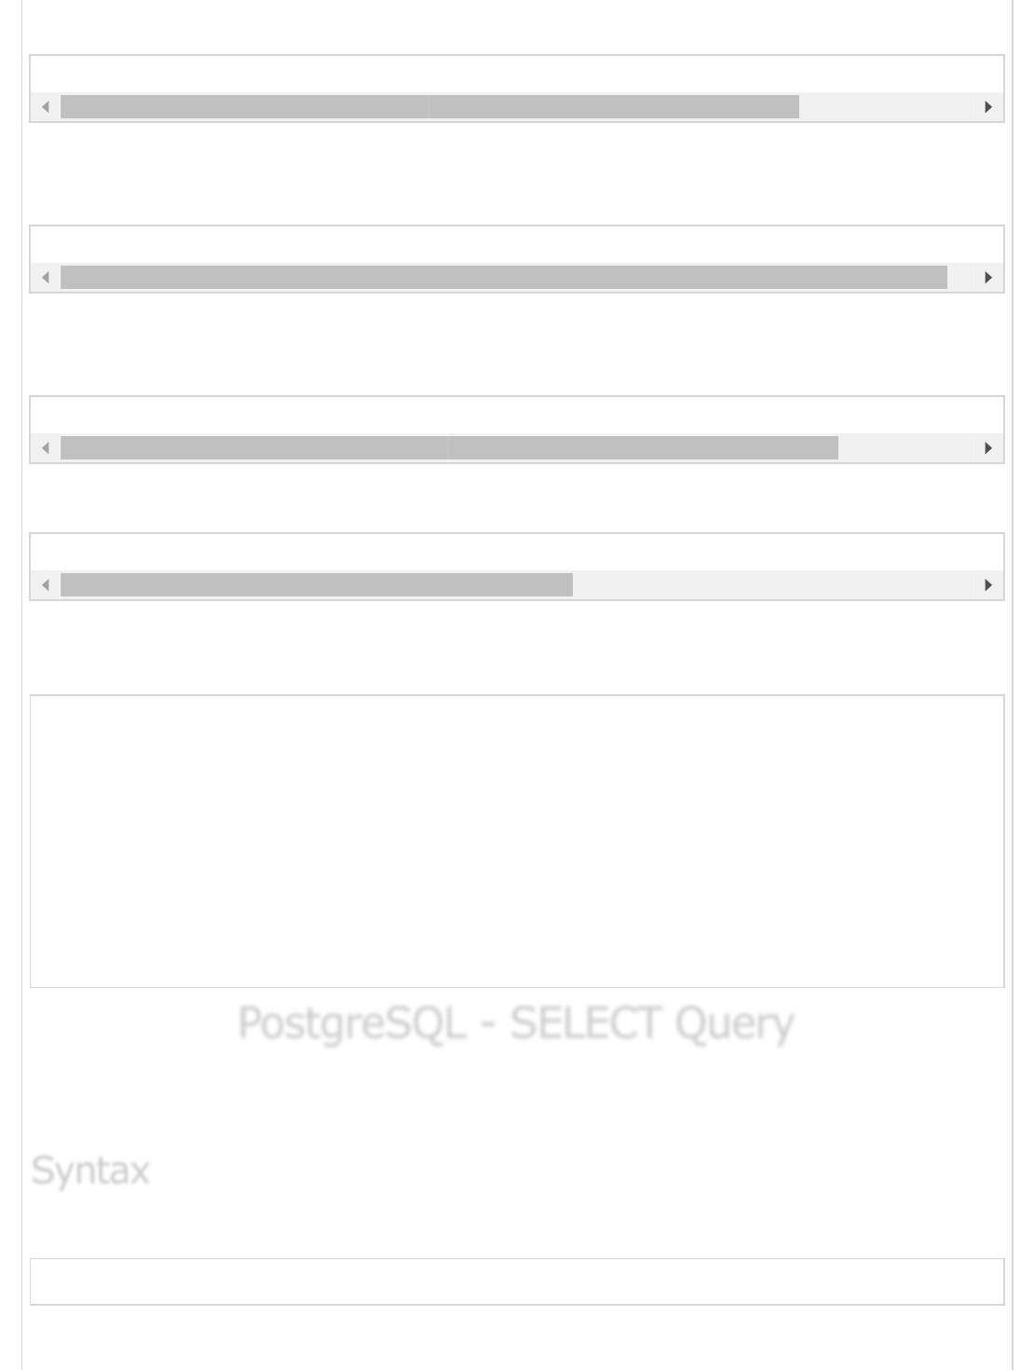Hit left arrow of third horizontal scrollbar

coord(45,448)
